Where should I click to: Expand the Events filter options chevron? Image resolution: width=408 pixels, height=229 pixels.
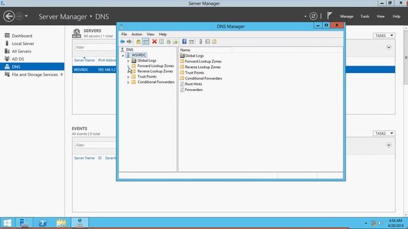[x=389, y=145]
